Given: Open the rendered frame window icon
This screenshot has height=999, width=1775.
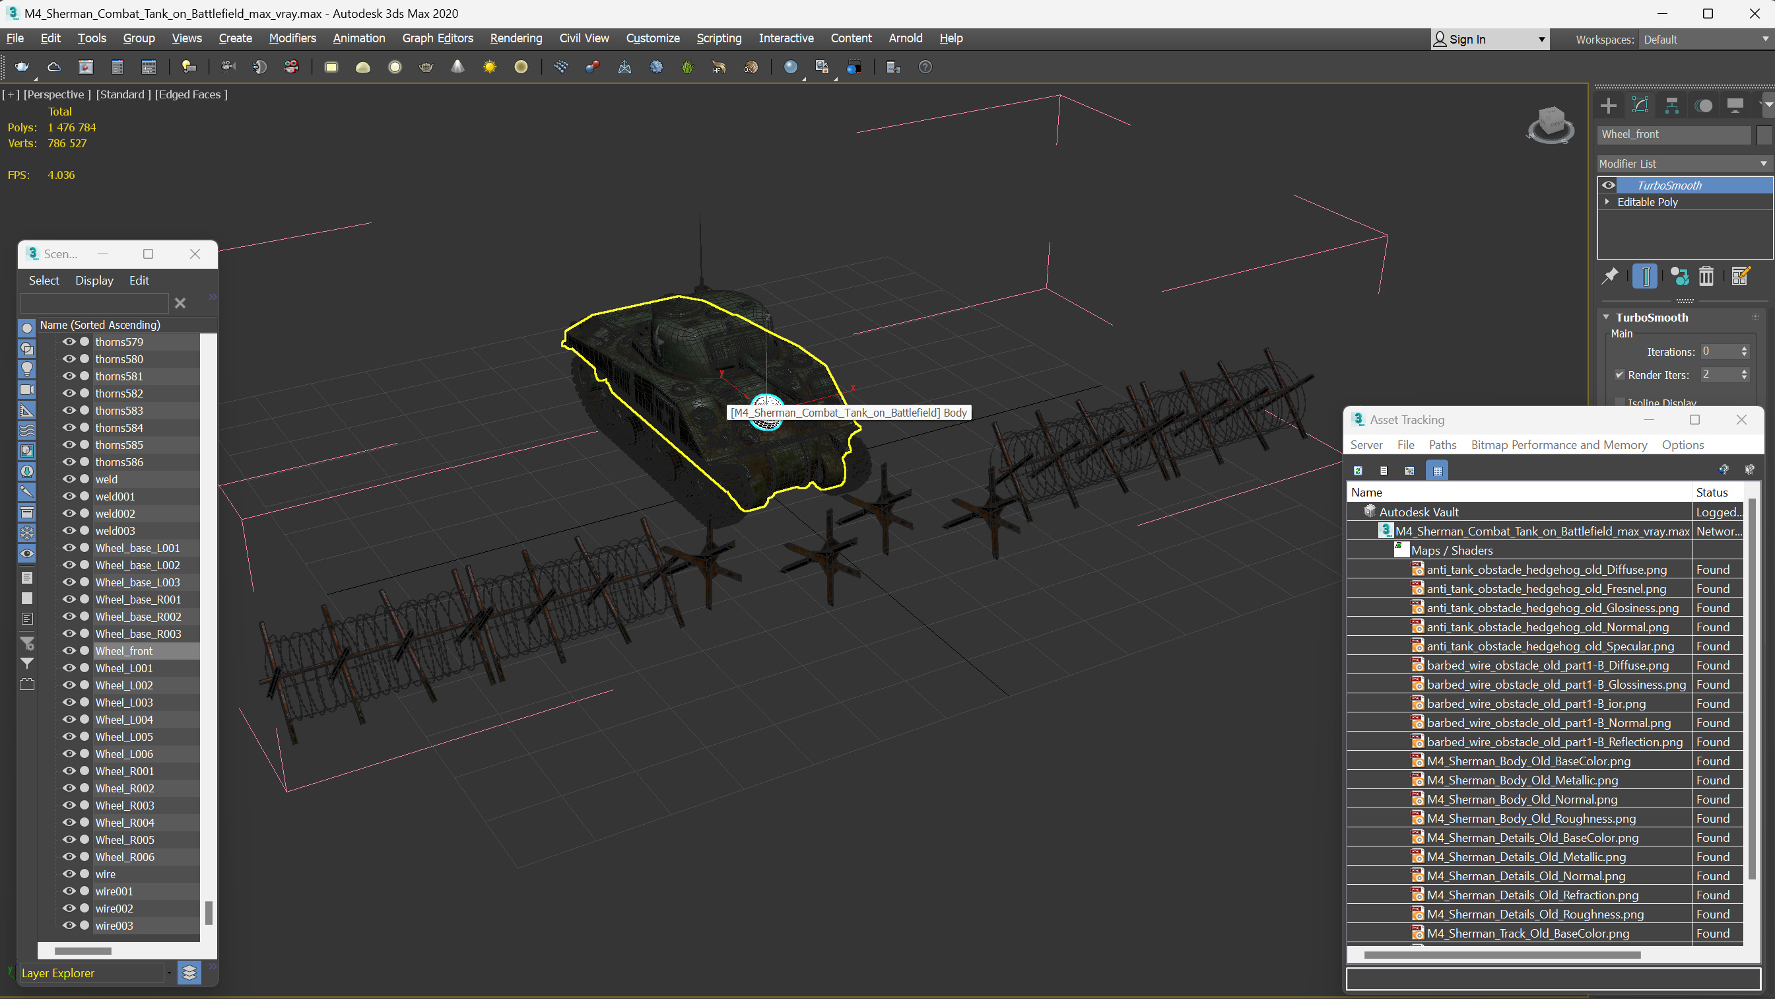Looking at the screenshot, I should (85, 67).
